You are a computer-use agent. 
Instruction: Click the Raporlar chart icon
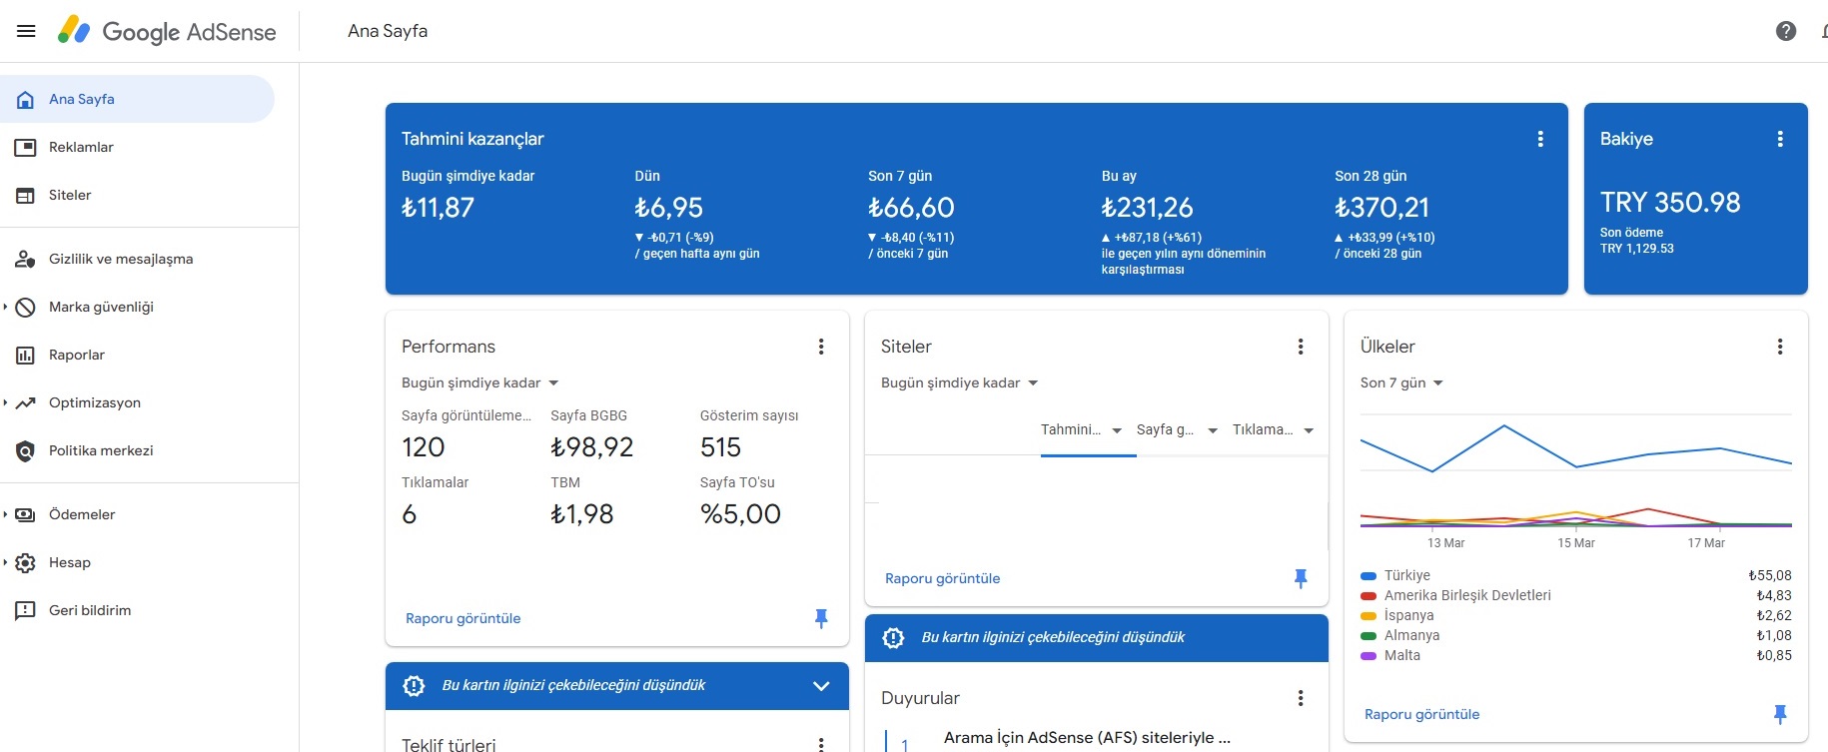pos(26,355)
